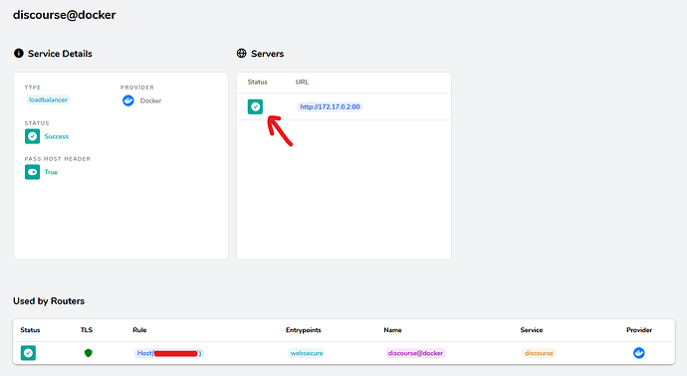
Task: Click the Service Details info icon
Action: (x=18, y=54)
